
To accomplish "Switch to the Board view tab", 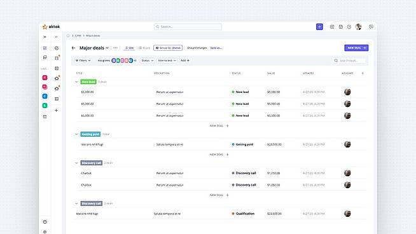I will click(144, 48).
